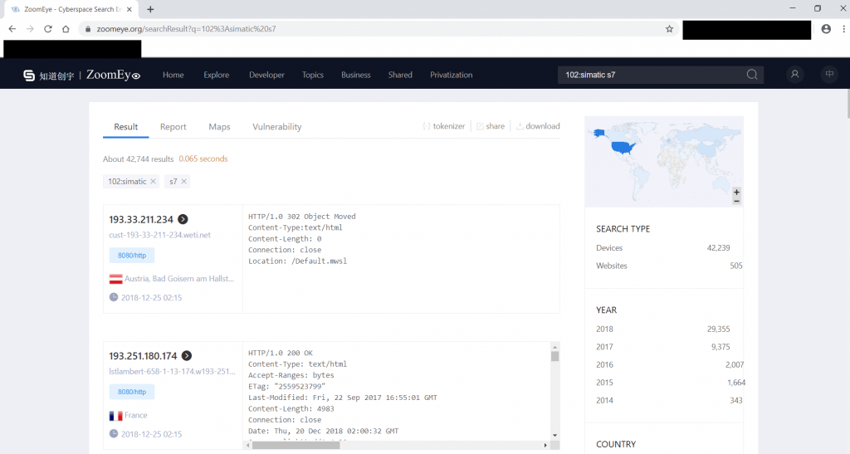Zoom out on the world map

click(736, 201)
